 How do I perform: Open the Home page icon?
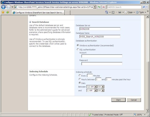coord(106,12)
